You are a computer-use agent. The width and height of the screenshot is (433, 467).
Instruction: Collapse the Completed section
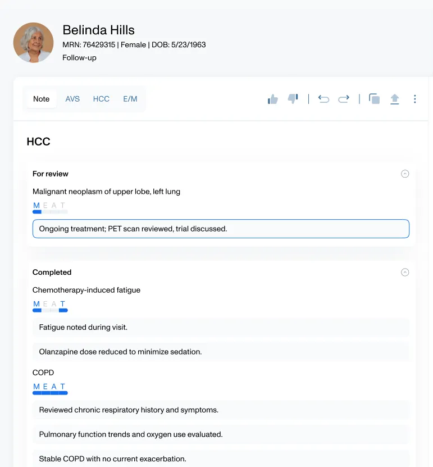pos(405,273)
